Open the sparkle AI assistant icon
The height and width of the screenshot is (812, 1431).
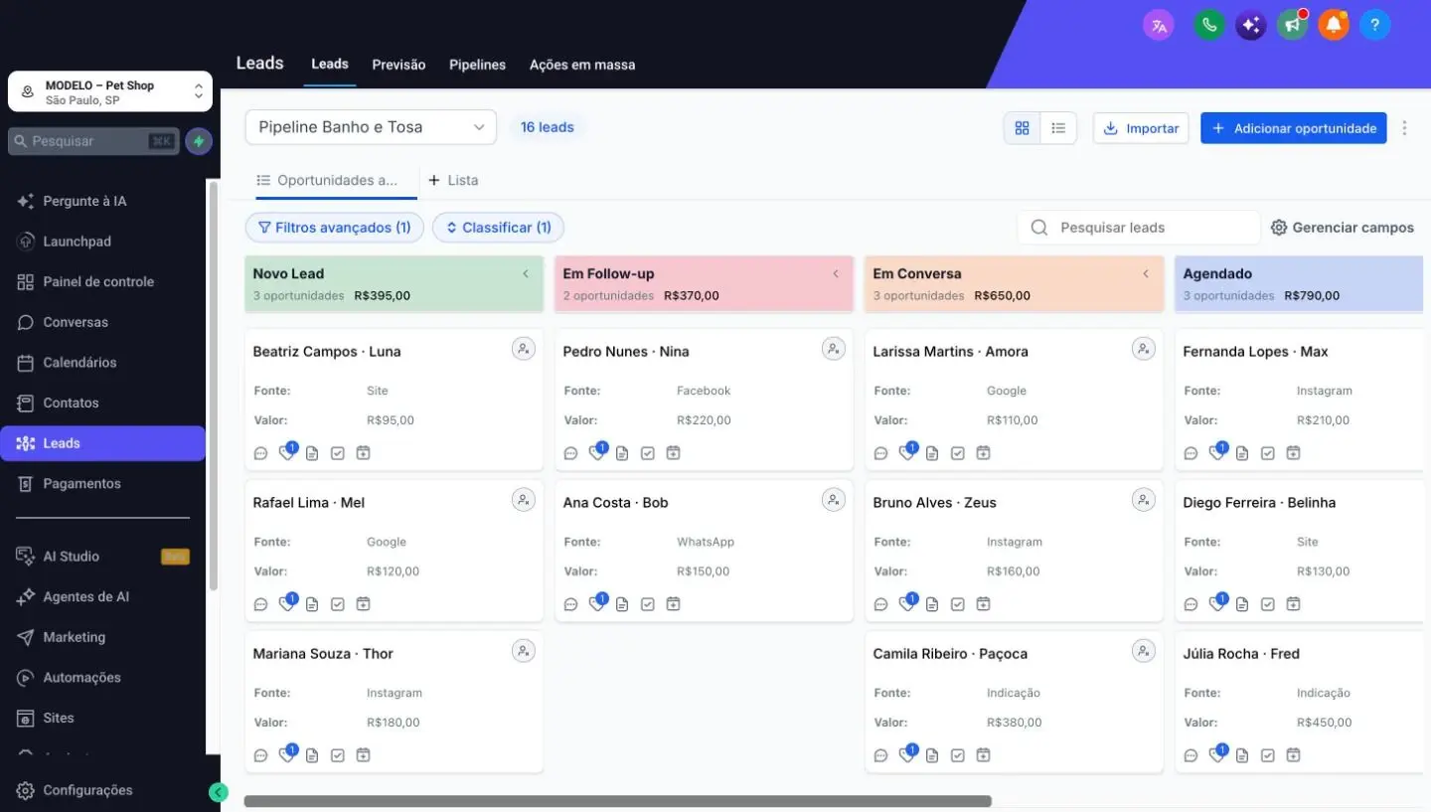(x=1251, y=26)
